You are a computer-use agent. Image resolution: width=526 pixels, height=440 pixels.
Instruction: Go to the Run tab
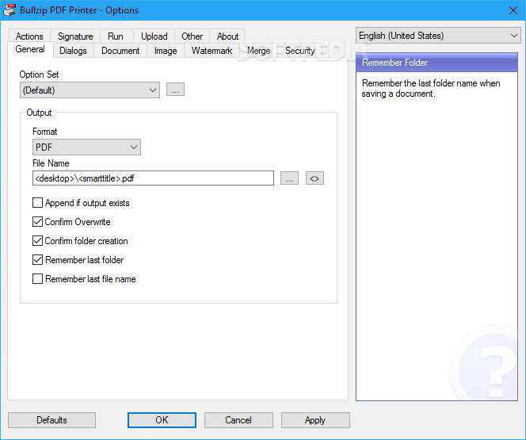(x=116, y=36)
